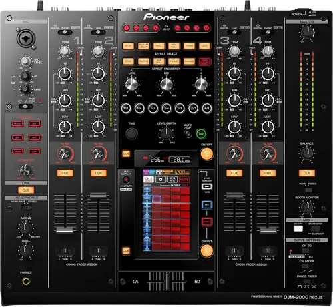Choose the 2/1 beat button

coord(193,109)
